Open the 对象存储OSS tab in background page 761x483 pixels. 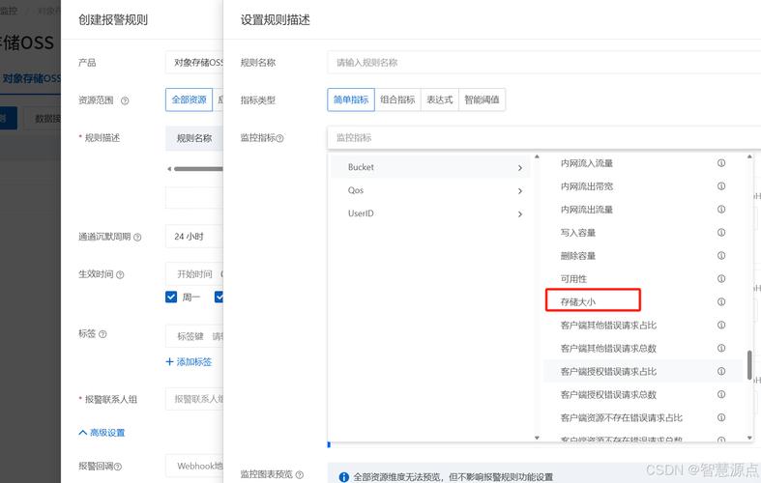[31, 78]
